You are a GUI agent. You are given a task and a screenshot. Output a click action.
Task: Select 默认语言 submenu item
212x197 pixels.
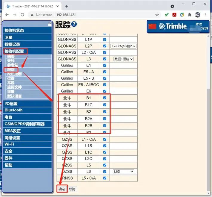[x=14, y=96]
